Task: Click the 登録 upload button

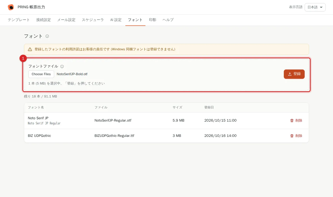Action: point(294,74)
